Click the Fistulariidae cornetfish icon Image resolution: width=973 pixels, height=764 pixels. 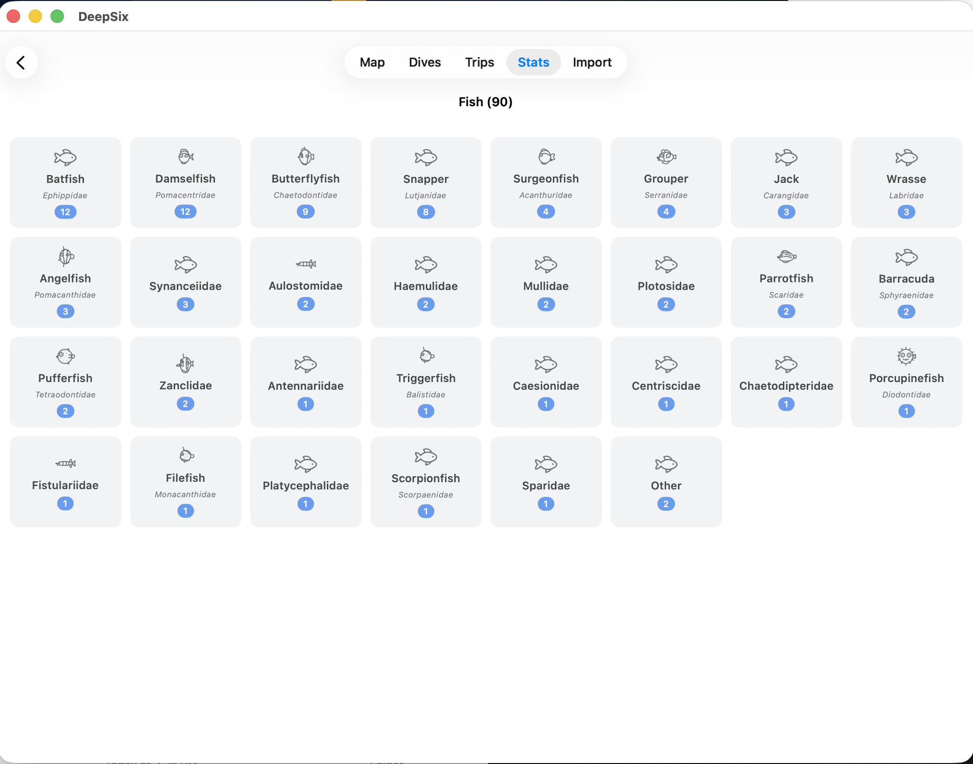click(65, 463)
